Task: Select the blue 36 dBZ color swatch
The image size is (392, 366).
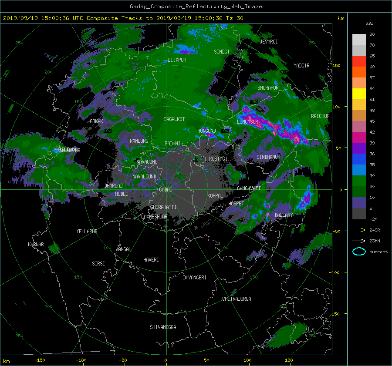Action: (359, 159)
